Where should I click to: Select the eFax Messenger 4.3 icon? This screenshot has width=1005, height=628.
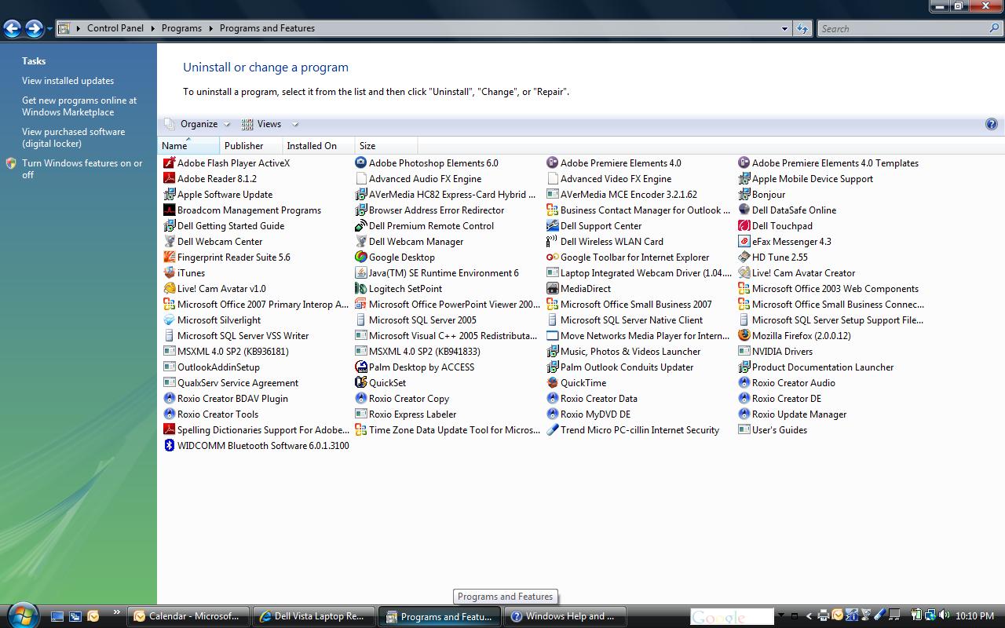tap(744, 242)
